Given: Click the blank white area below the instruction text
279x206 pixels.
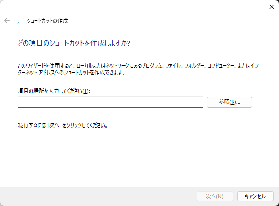Looking at the screenshot, I should 136,159.
